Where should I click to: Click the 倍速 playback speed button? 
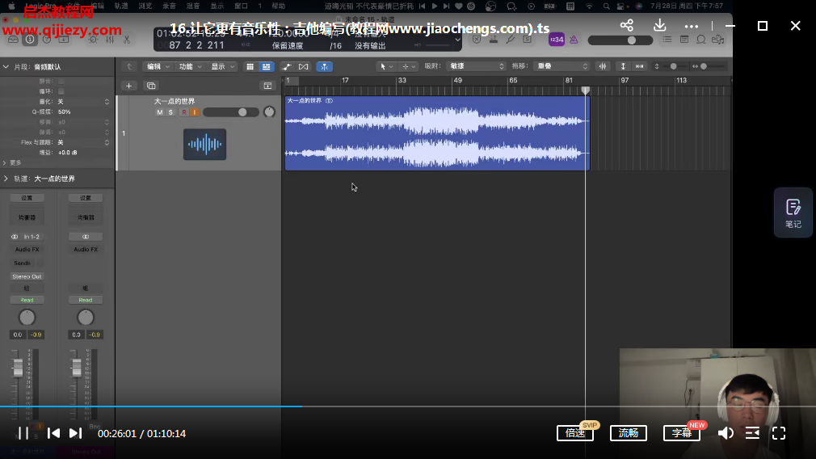pos(575,433)
